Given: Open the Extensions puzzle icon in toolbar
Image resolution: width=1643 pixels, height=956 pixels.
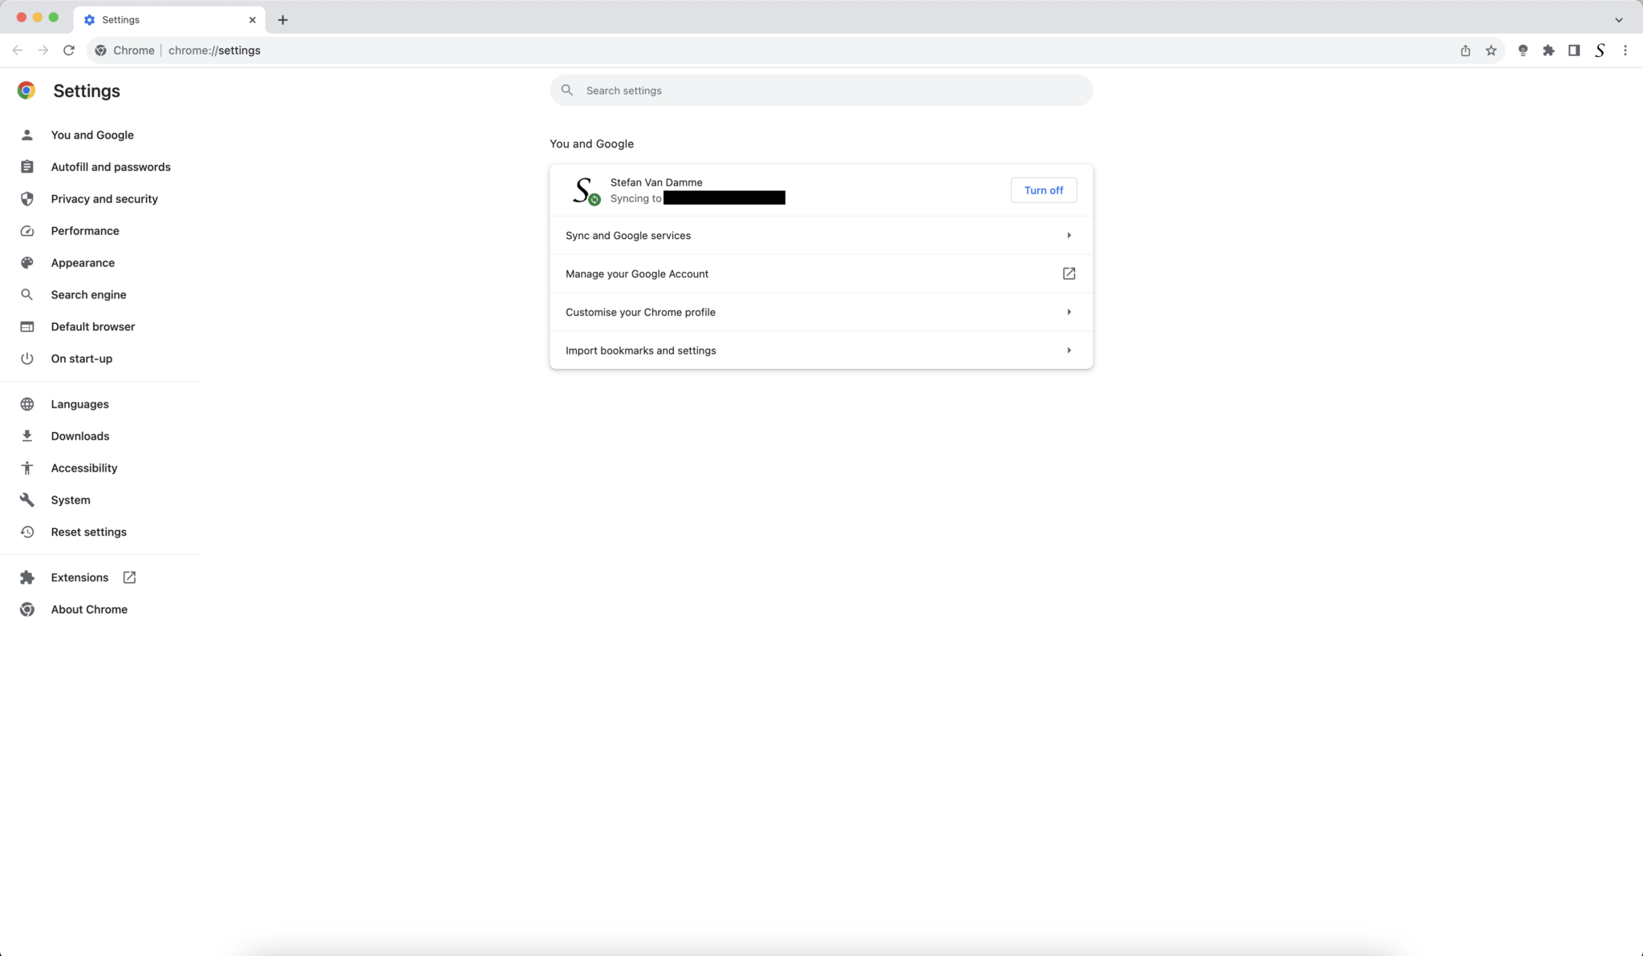Looking at the screenshot, I should tap(1548, 50).
